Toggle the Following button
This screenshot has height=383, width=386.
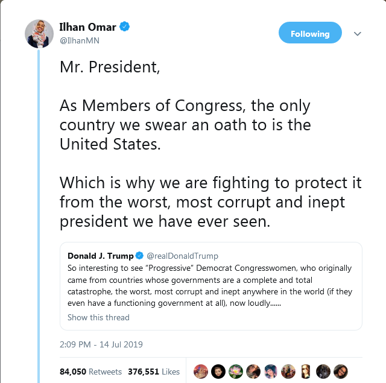tap(310, 34)
